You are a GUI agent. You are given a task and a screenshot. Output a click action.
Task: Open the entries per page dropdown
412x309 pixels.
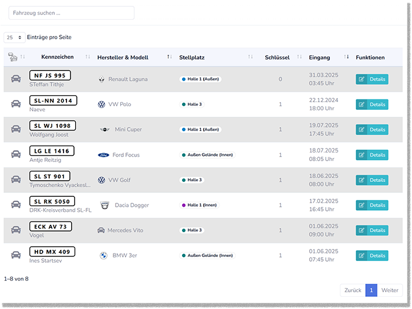click(x=14, y=38)
